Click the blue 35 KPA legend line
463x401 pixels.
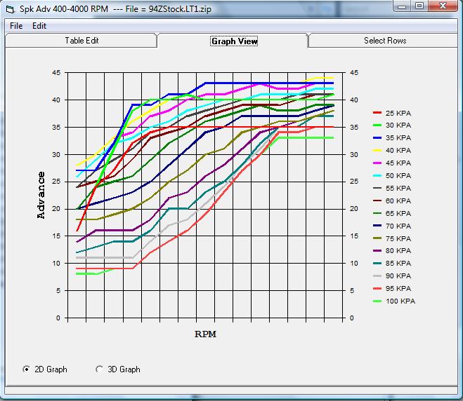378,137
